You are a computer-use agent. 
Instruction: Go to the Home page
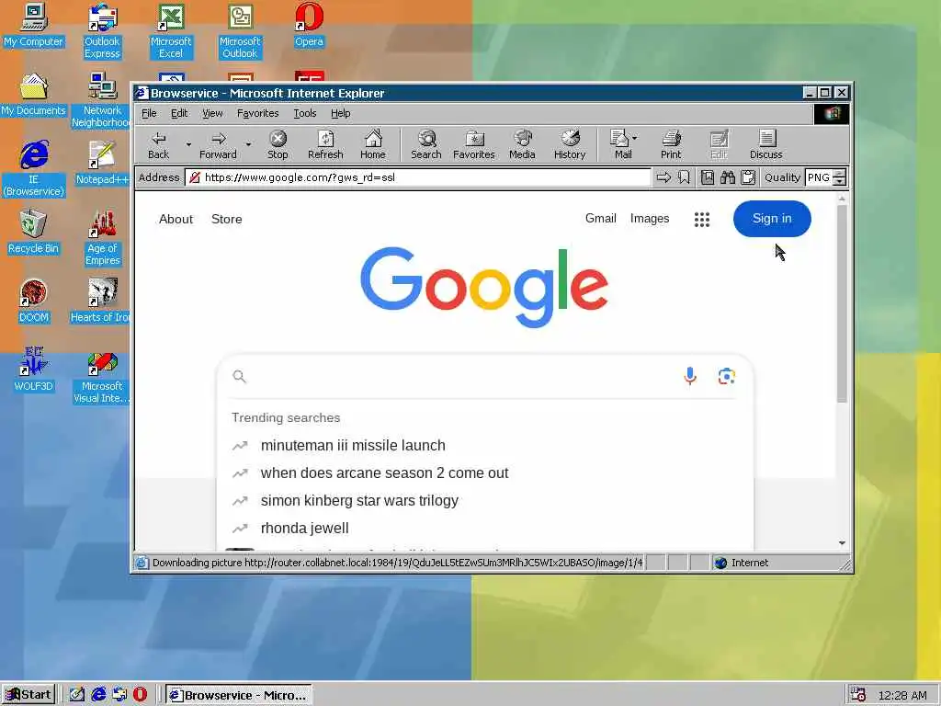click(x=373, y=145)
